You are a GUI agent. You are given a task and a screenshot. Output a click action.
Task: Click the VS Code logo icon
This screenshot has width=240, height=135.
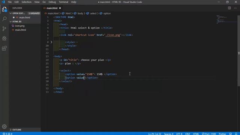(3, 2)
